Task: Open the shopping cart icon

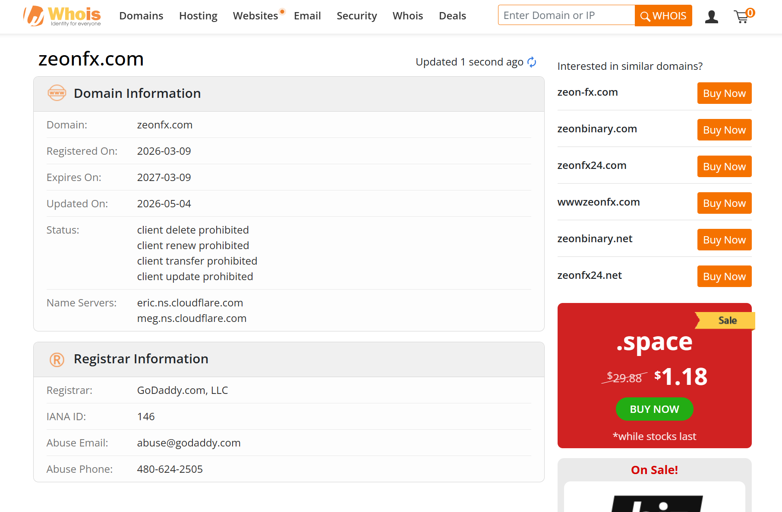Action: click(744, 16)
